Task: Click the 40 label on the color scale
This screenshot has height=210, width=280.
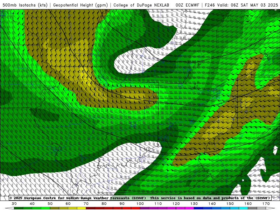Action: [32, 204]
